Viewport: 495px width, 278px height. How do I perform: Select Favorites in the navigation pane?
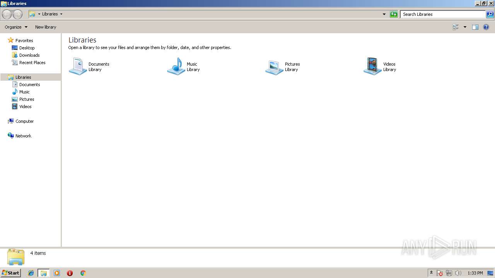24,41
